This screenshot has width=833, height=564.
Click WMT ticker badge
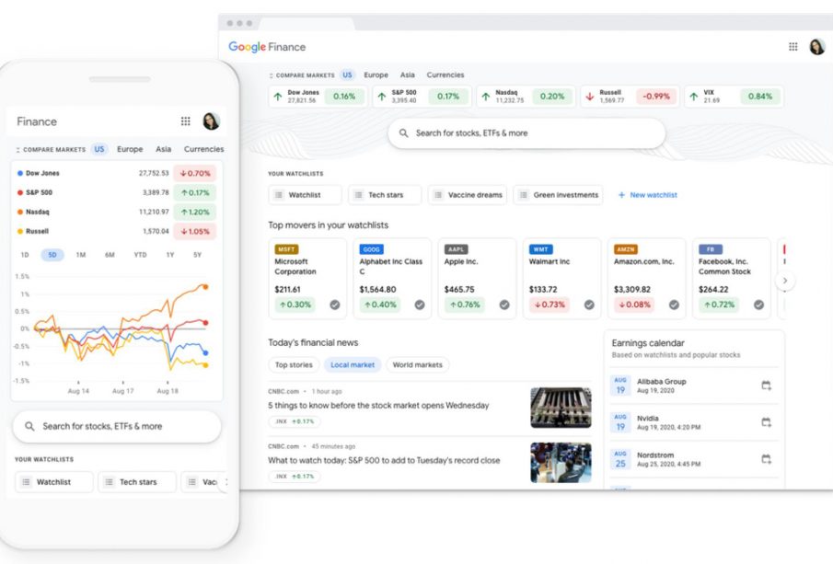pos(541,249)
